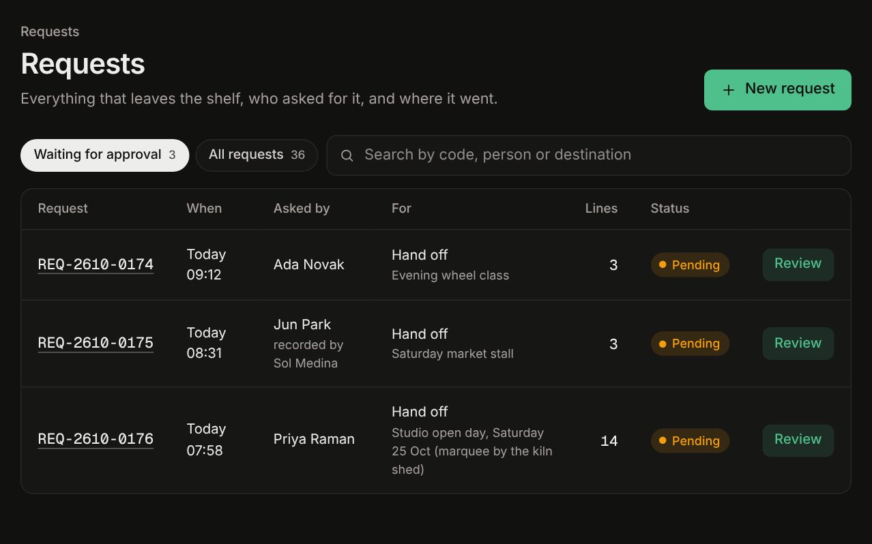Select the Priya Raman name cell
This screenshot has width=872, height=544.
coord(314,439)
